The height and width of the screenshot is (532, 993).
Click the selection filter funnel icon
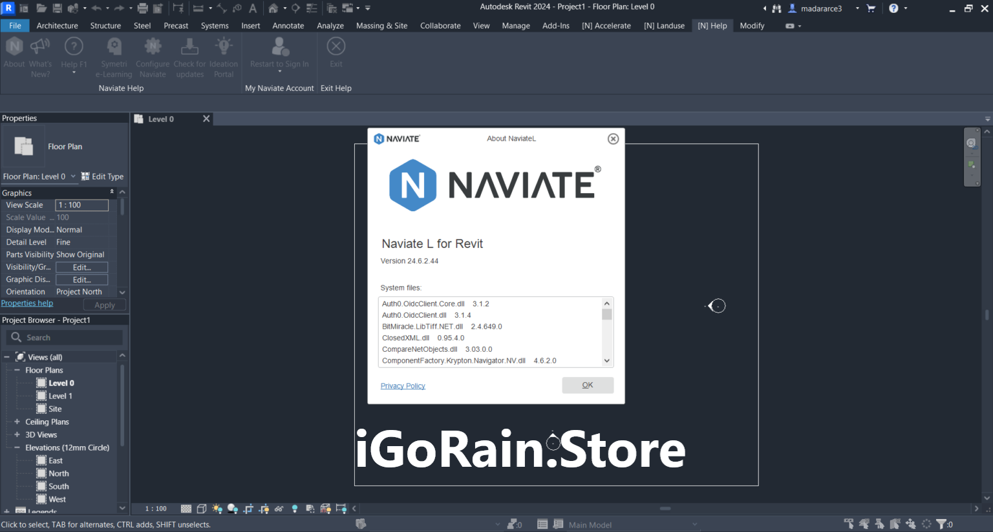(x=941, y=524)
